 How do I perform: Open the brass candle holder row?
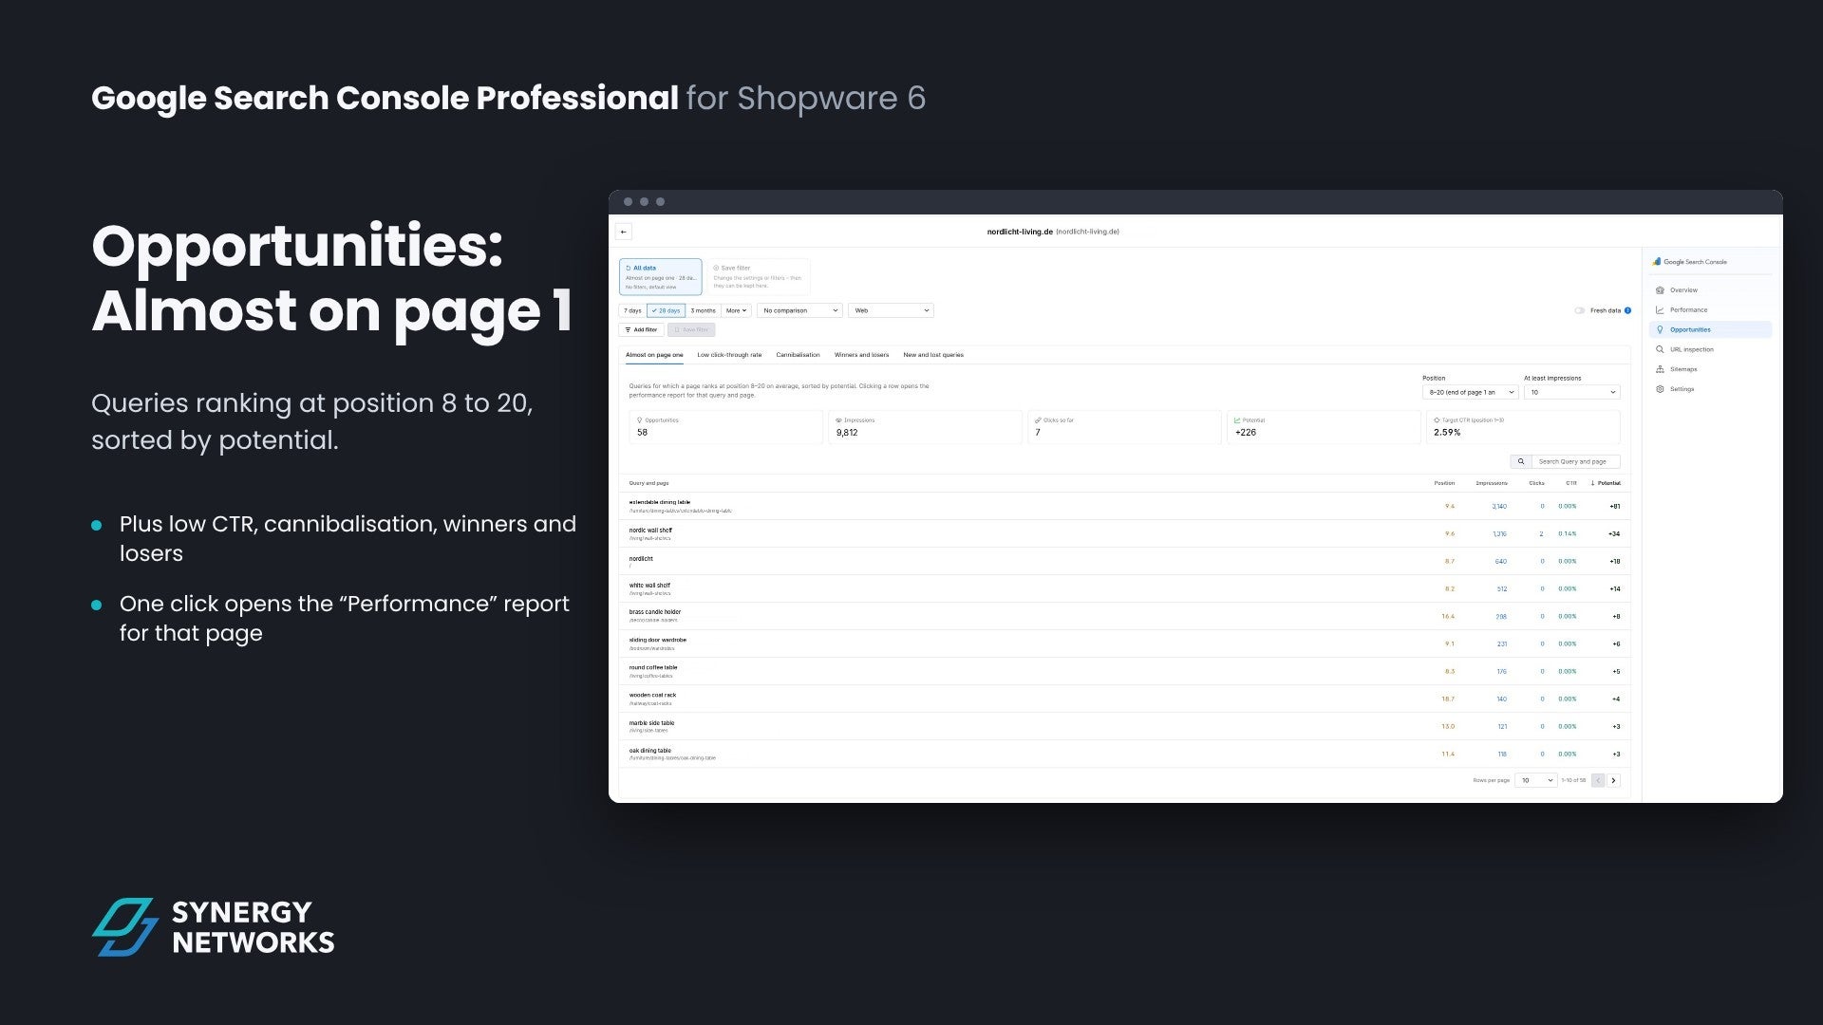[x=1124, y=616]
